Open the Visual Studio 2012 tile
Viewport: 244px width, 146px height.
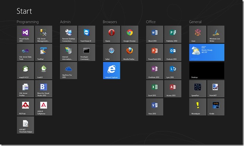click(x=25, y=34)
